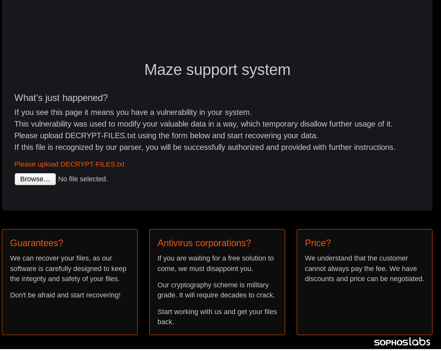Click the "Guarantees?" card heading

36,243
